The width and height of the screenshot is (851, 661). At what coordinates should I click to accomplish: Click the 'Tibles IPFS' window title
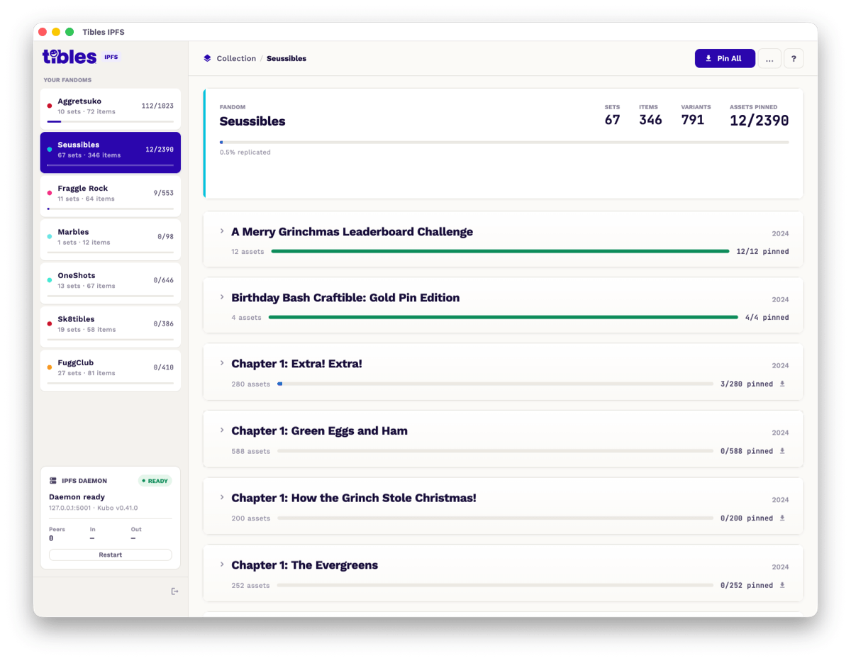(x=104, y=32)
